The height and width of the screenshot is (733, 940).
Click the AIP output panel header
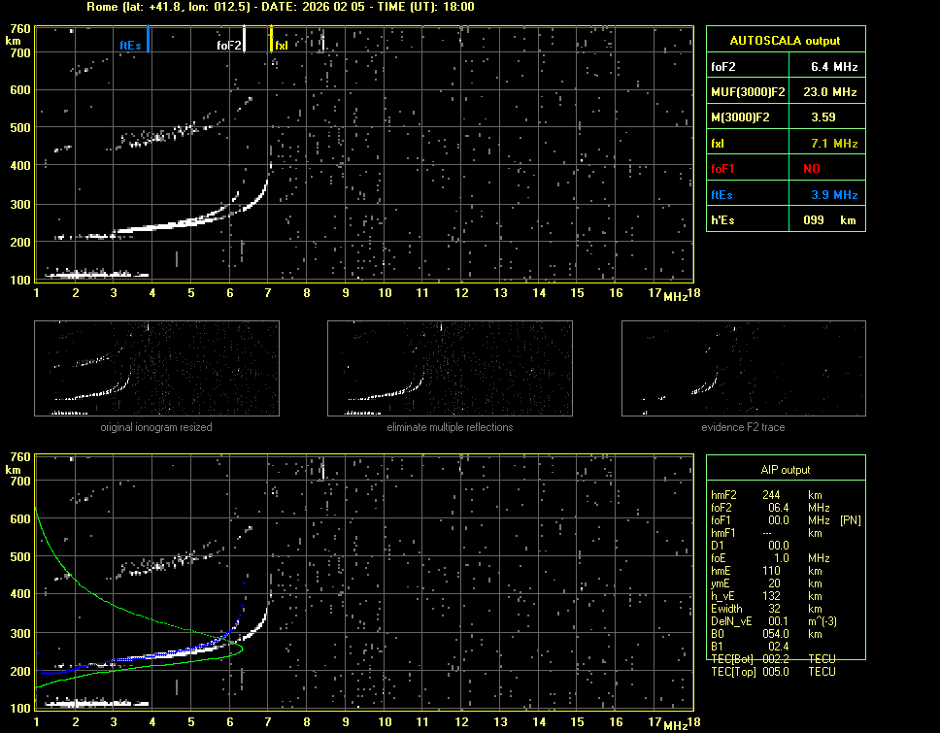pyautogui.click(x=785, y=470)
